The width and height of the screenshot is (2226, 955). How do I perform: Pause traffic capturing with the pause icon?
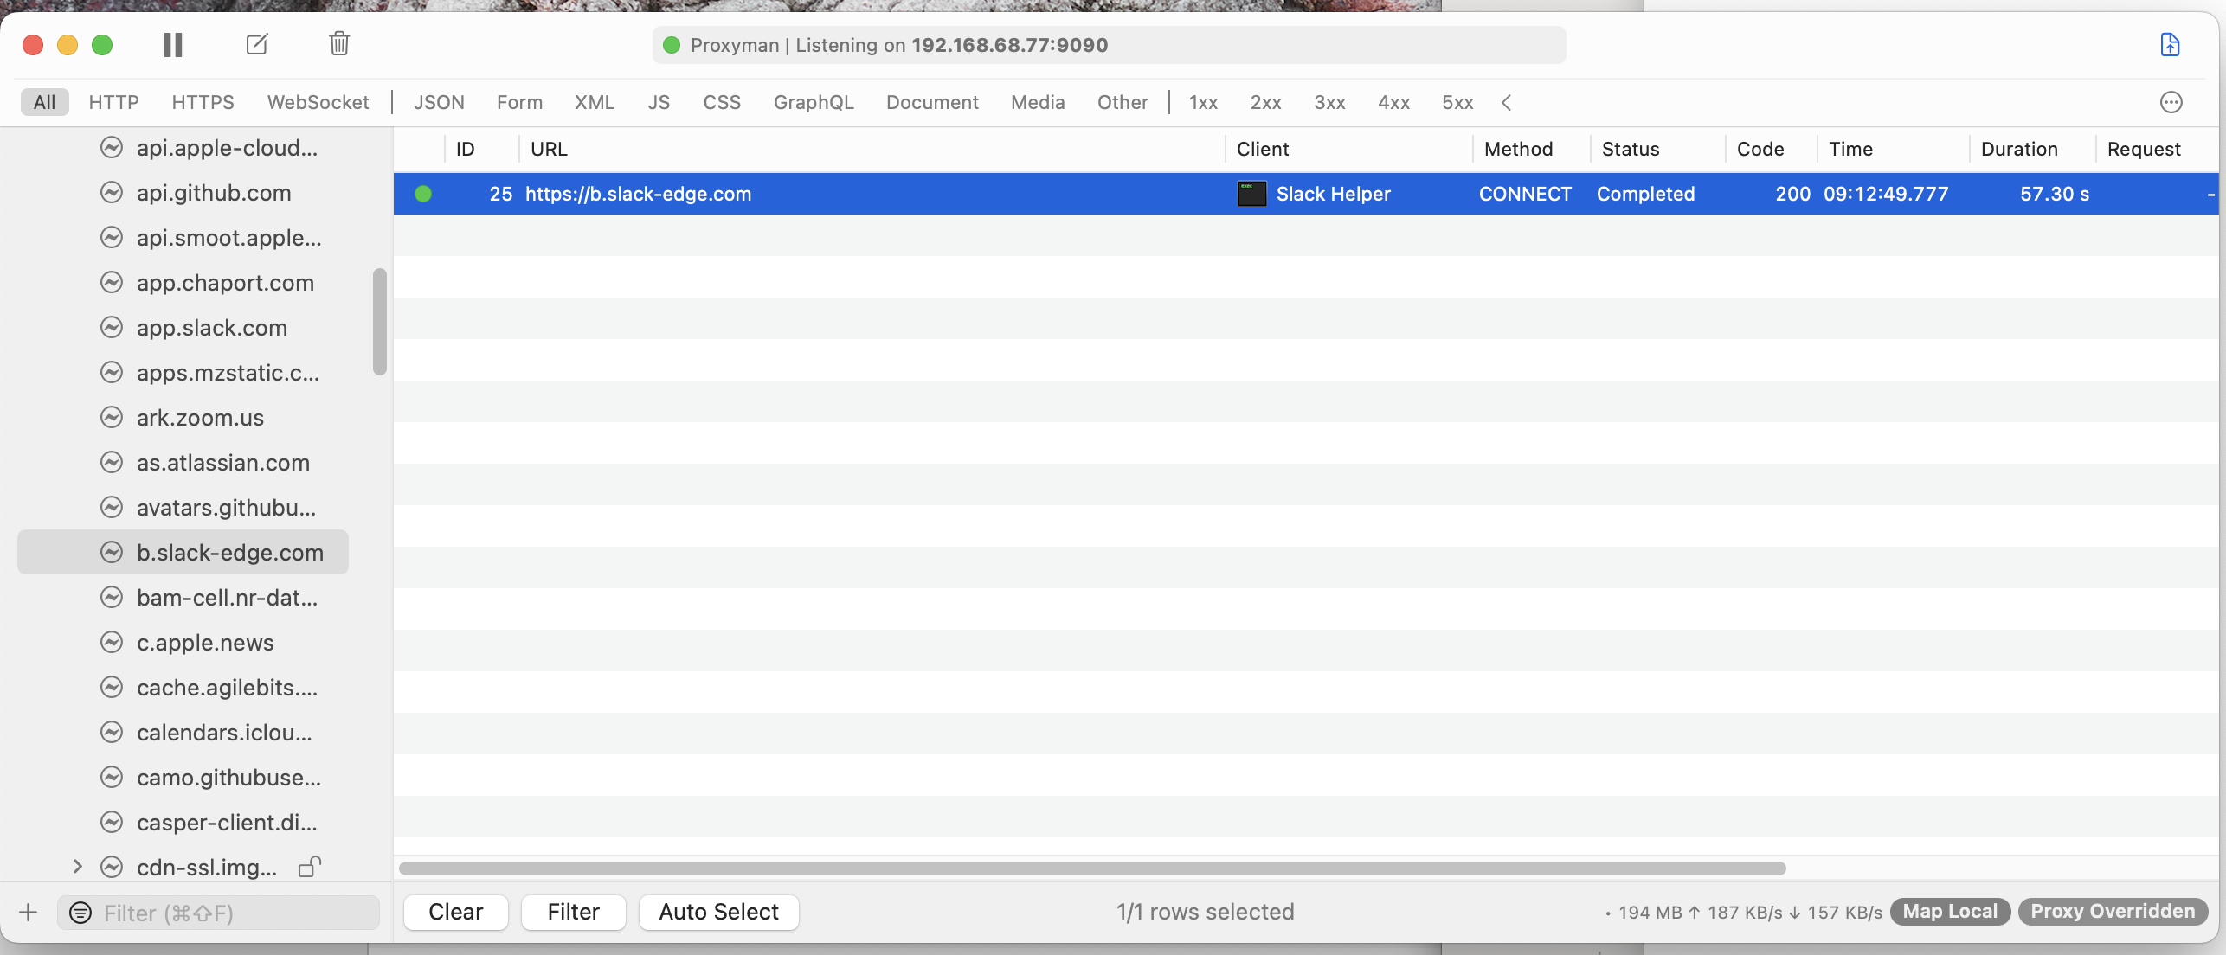[173, 44]
